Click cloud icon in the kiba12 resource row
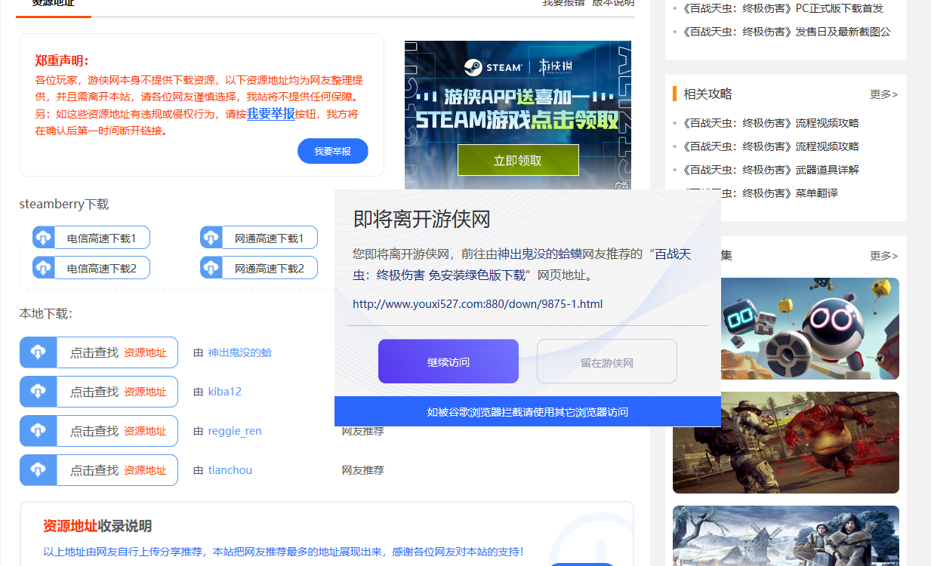 [x=39, y=392]
